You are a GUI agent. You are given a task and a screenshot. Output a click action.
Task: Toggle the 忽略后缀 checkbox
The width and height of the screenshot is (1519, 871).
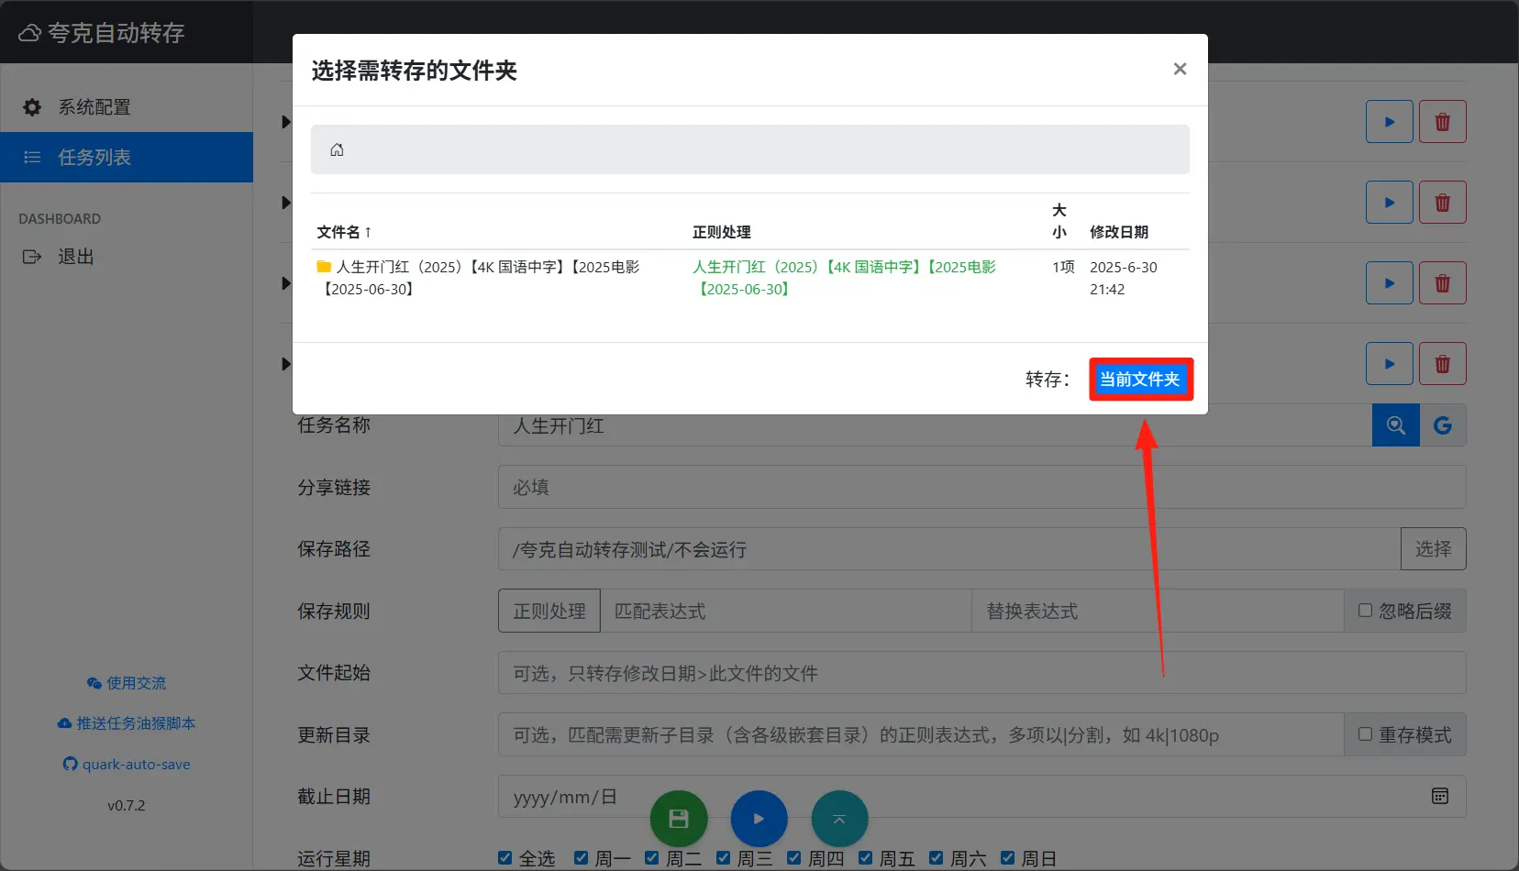[1365, 611]
